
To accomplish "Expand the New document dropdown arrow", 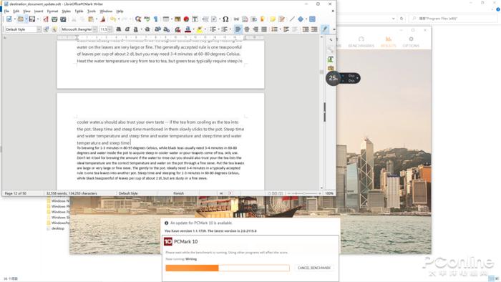I will 15,19.
